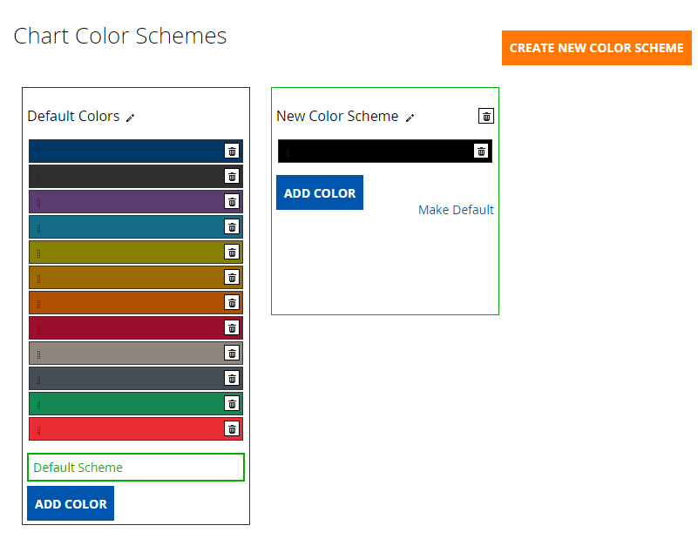698x539 pixels.
Task: Add color to New Color Scheme
Action: [320, 192]
